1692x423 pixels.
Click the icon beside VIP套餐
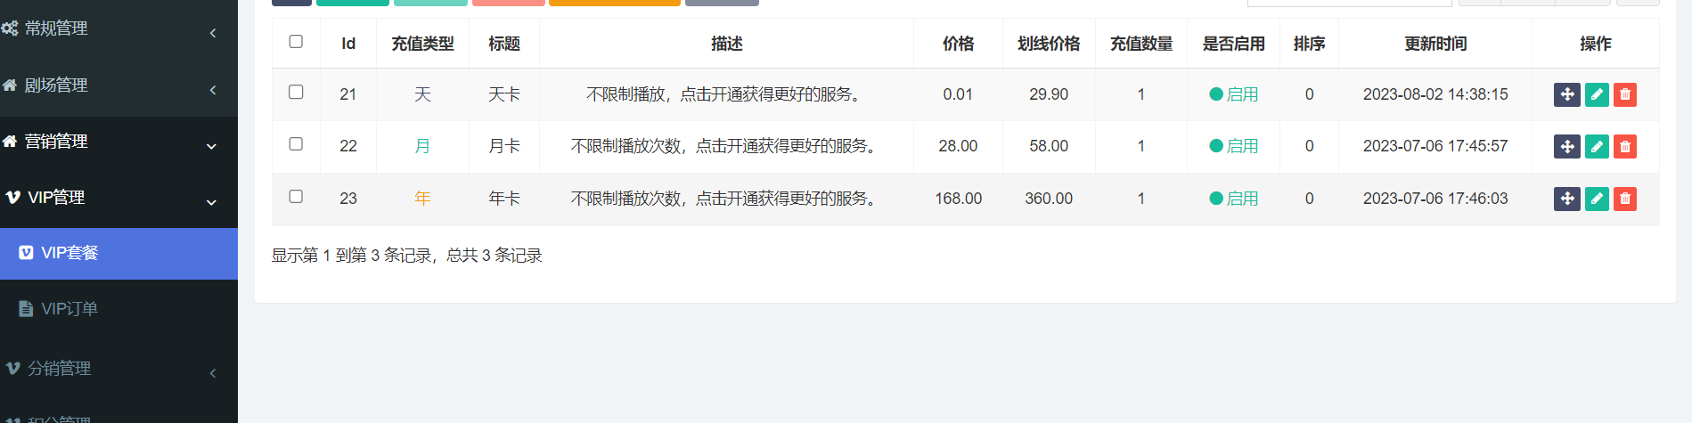click(x=26, y=253)
